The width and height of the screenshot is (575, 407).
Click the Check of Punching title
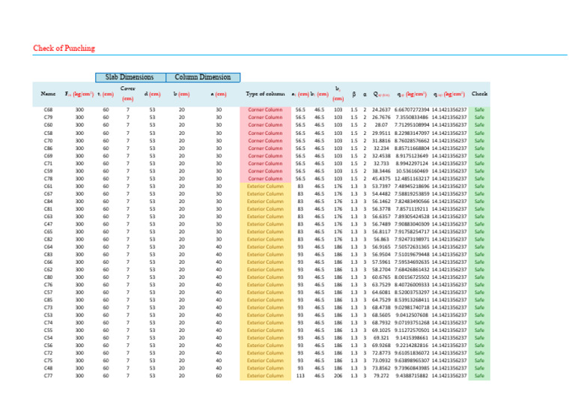pos(65,48)
